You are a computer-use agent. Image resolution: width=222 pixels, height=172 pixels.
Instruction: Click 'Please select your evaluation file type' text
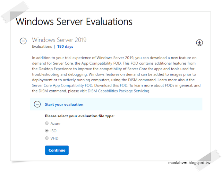(80, 116)
